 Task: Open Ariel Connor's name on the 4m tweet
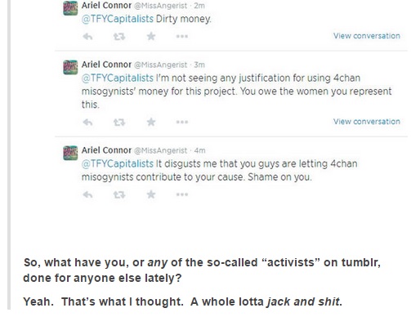(x=106, y=150)
